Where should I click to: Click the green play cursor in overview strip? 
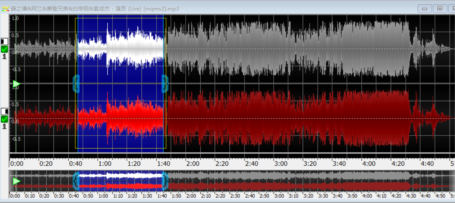pyautogui.click(x=17, y=181)
